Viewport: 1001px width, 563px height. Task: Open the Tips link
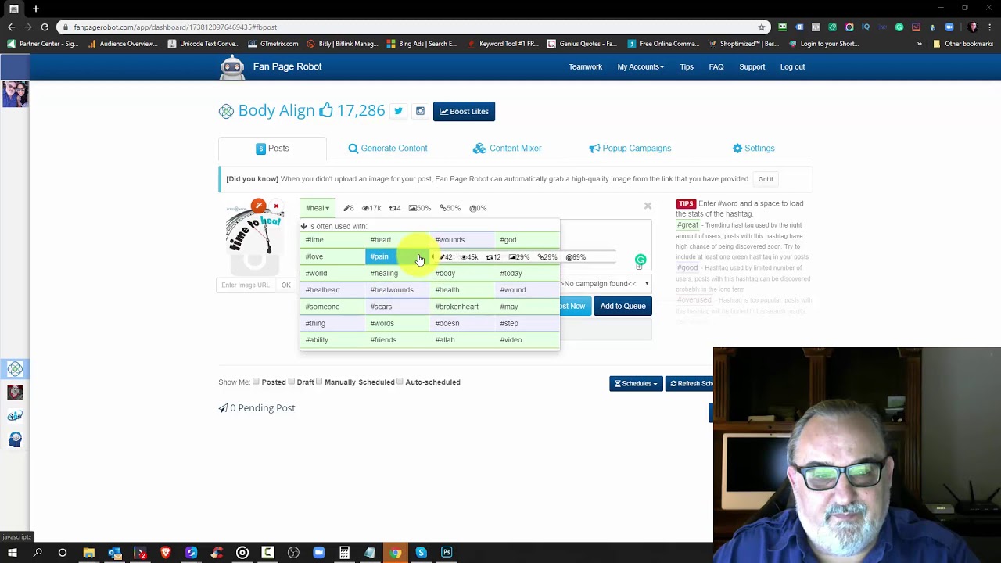point(687,67)
